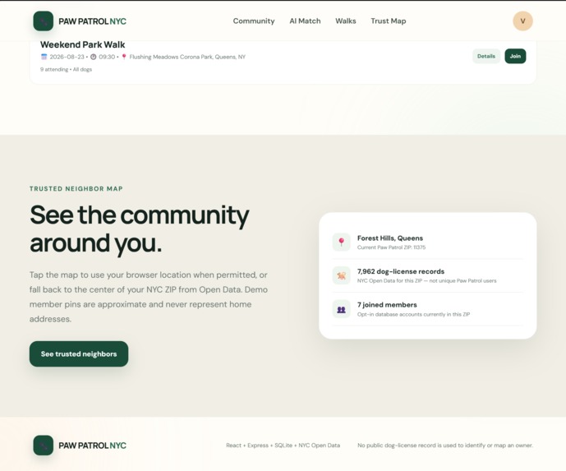The image size is (566, 471).
Task: Open the user avatar labeled V
Action: point(522,21)
